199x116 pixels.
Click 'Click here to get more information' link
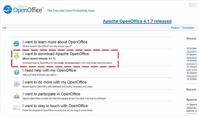pyautogui.click(x=97, y=63)
